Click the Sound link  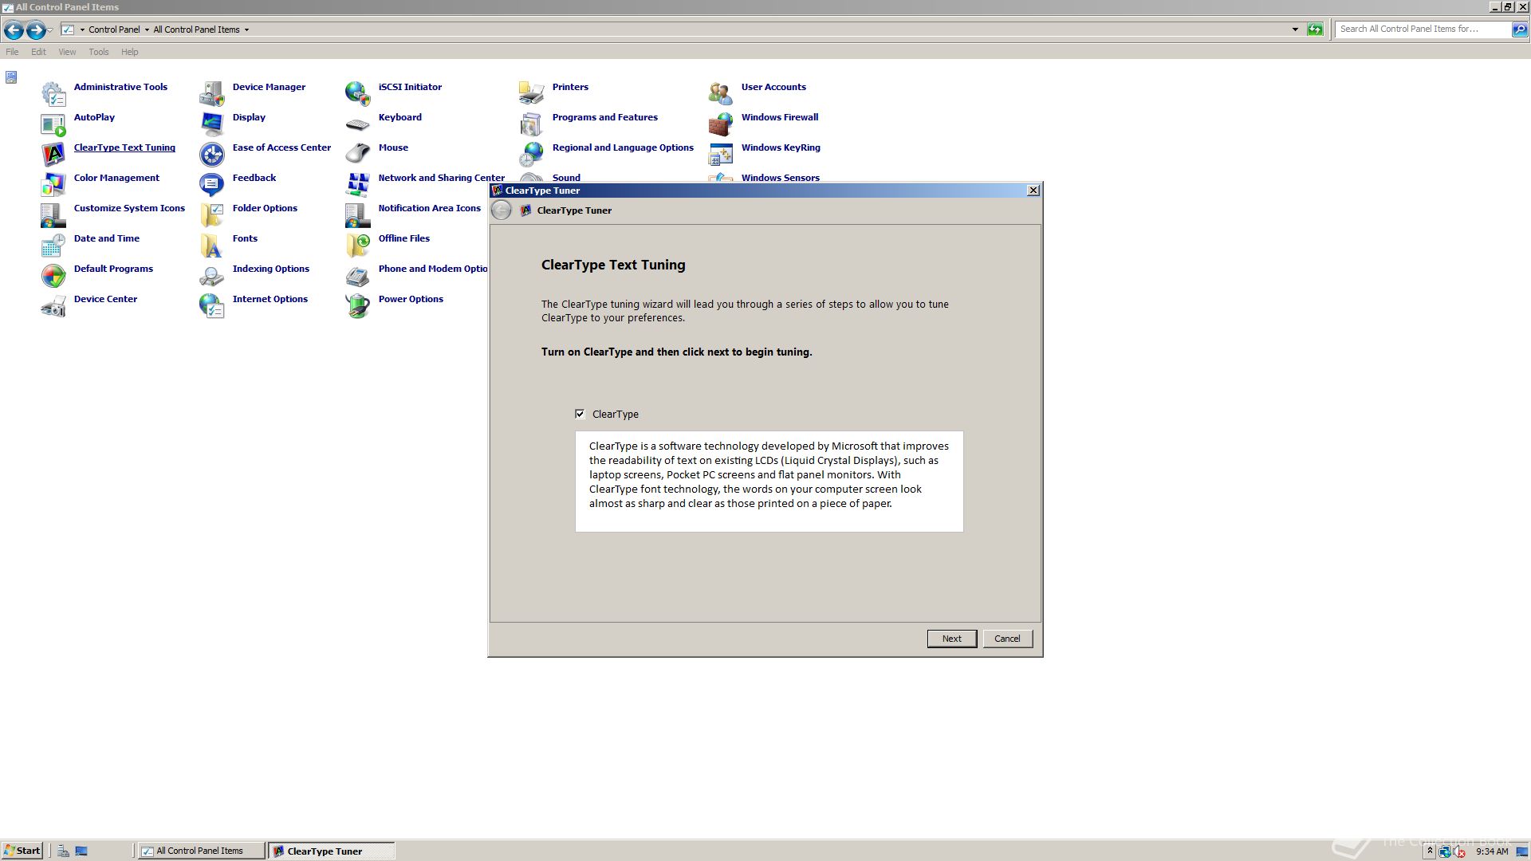[566, 178]
